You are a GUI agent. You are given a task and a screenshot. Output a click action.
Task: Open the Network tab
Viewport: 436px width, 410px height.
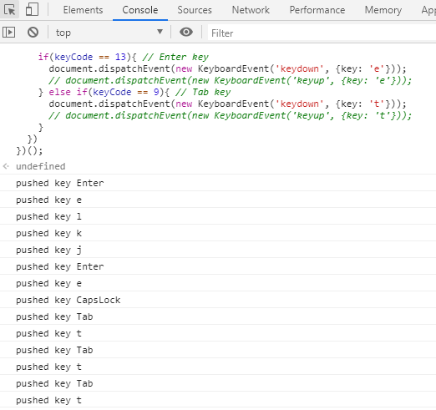[251, 10]
